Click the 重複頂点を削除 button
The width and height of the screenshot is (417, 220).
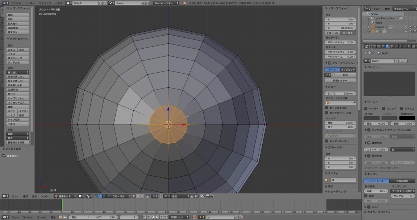(18, 142)
